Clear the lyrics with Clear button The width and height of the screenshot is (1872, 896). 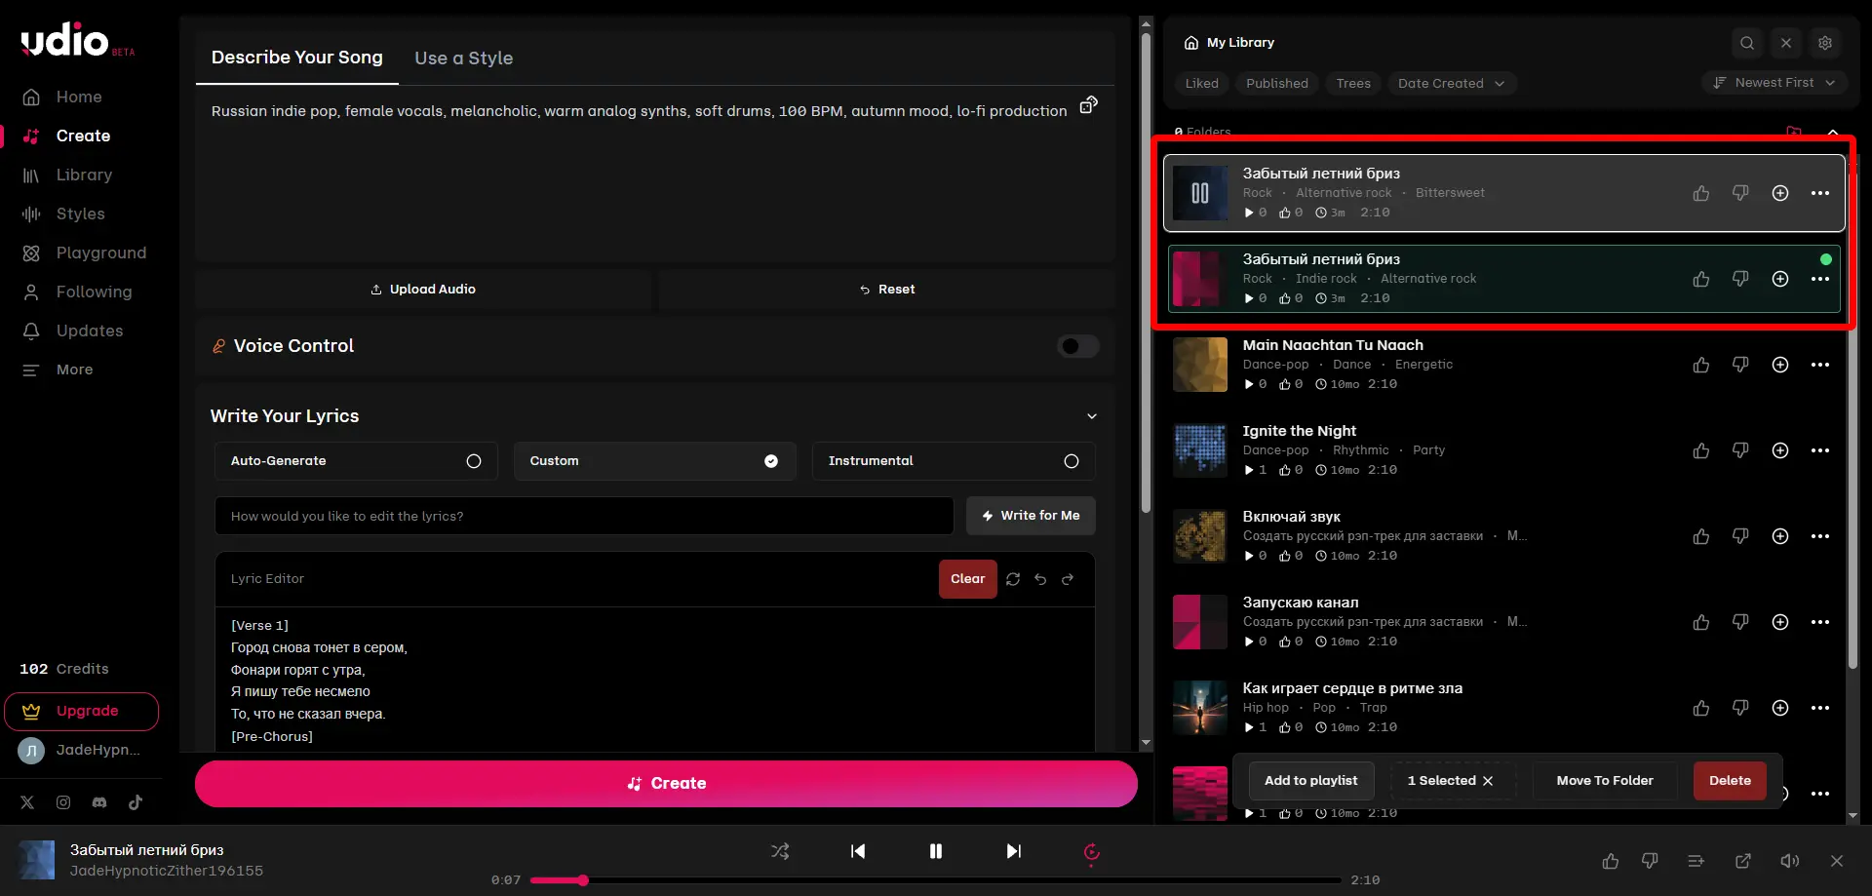coord(967,579)
